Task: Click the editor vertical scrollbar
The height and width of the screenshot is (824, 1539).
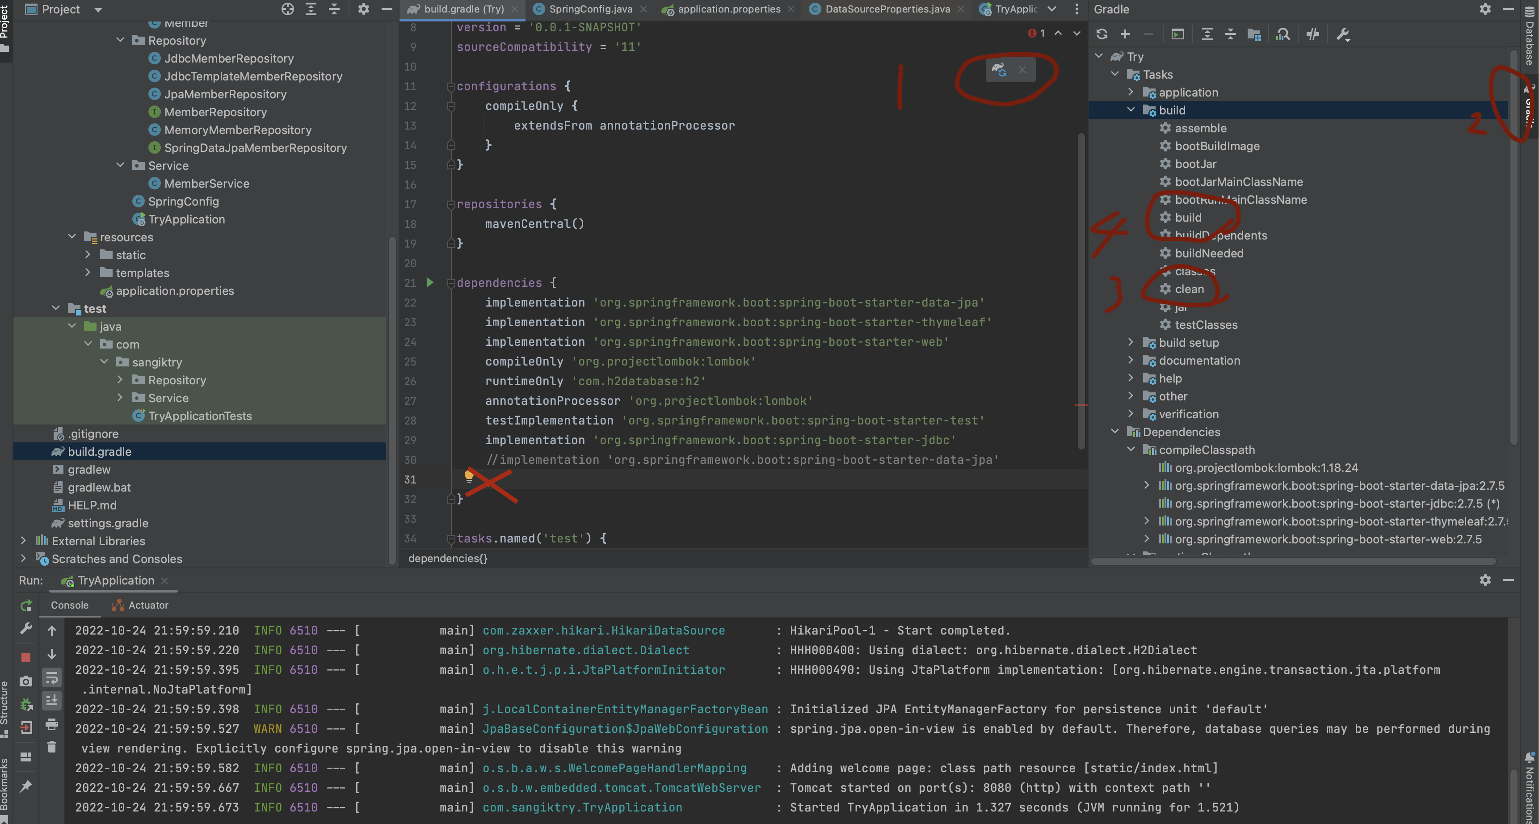Action: coord(1081,290)
